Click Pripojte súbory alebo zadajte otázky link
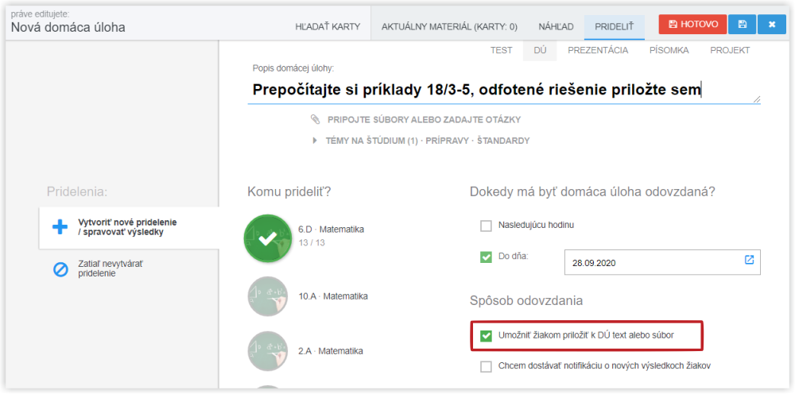Image resolution: width=795 pixels, height=394 pixels. tap(424, 119)
